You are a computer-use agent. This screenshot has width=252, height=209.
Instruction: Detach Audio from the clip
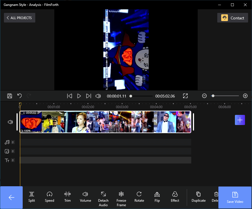(x=103, y=199)
